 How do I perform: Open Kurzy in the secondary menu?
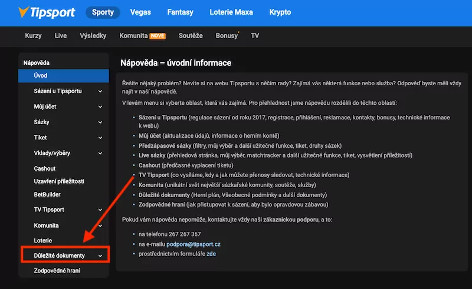coord(34,36)
